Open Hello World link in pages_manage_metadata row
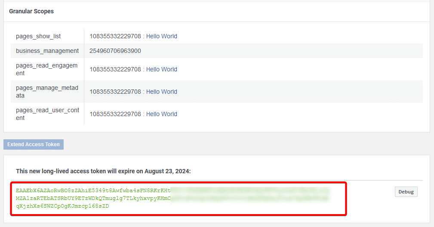Screen dimensions: 434x227 coord(162,92)
